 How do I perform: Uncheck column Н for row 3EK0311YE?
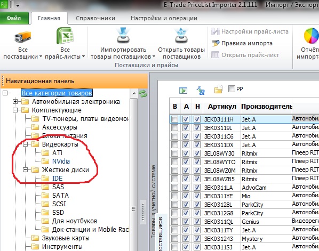pyautogui.click(x=197, y=196)
